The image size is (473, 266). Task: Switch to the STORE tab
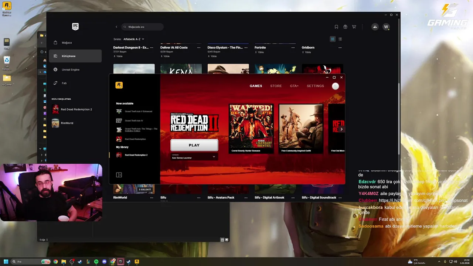coord(276,86)
